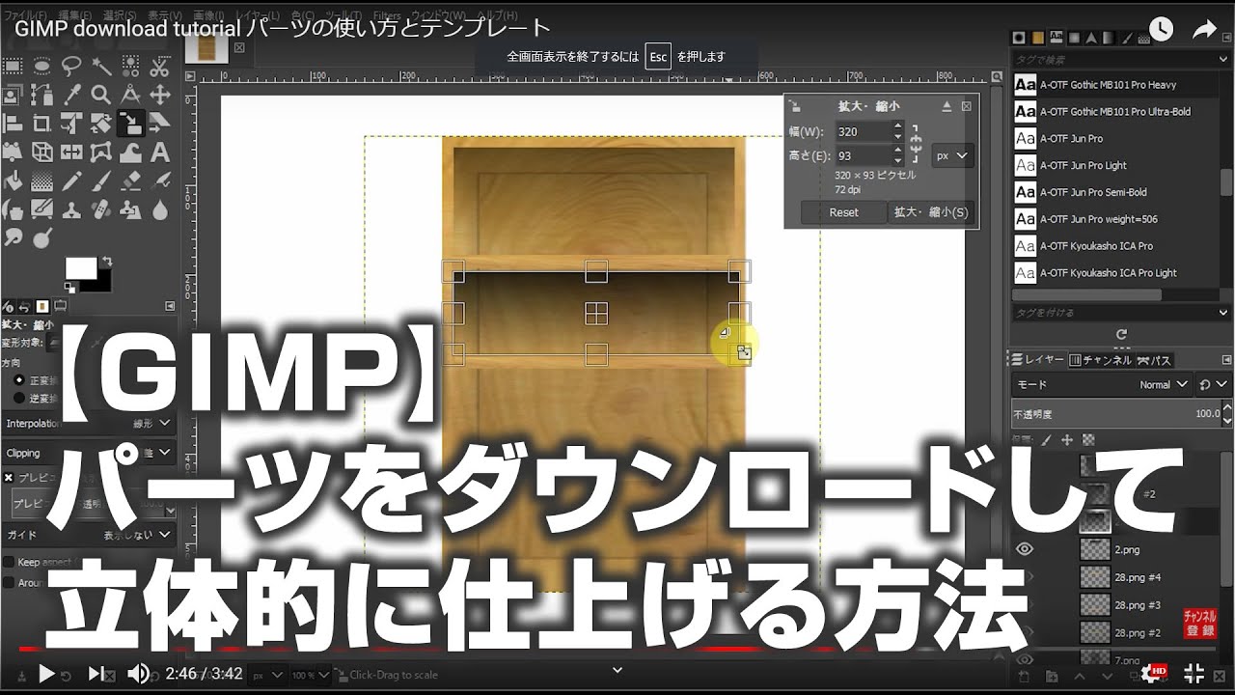Open the Interpolation dropdown

click(88, 423)
